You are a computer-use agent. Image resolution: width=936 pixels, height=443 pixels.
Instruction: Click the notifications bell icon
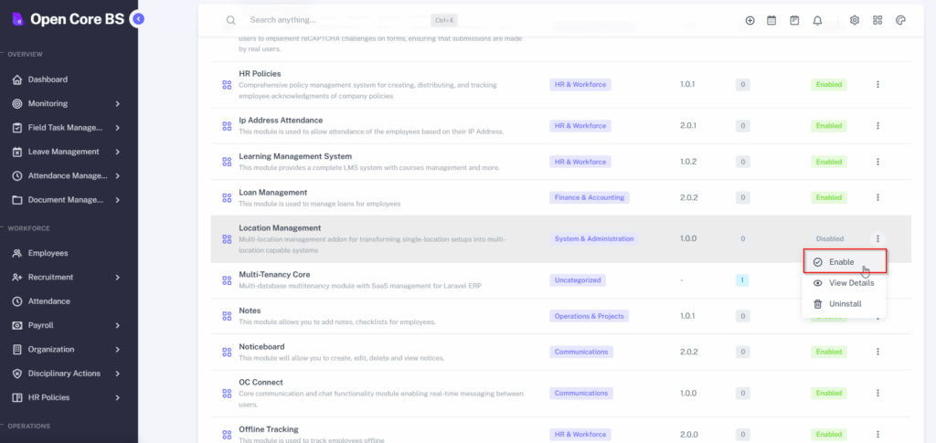[x=817, y=20]
